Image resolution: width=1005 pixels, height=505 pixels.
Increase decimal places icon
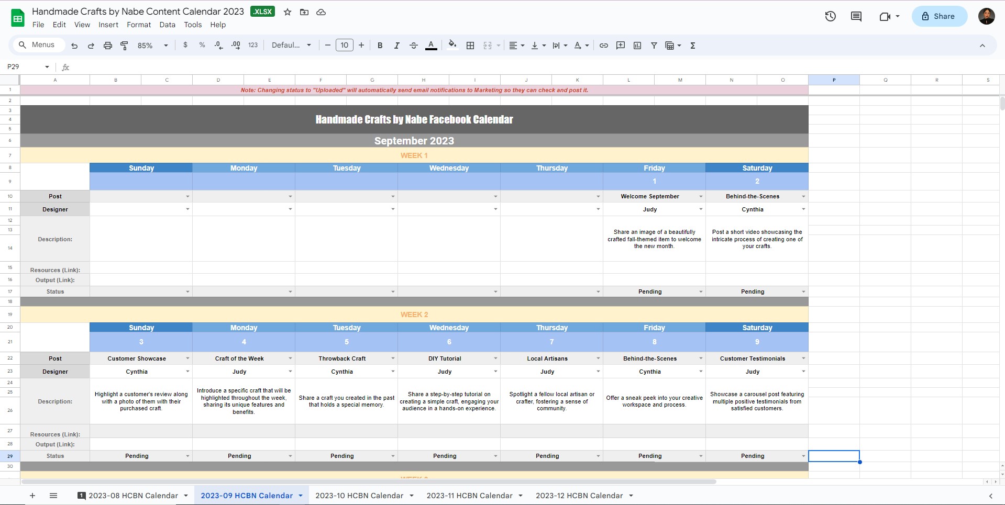(236, 45)
